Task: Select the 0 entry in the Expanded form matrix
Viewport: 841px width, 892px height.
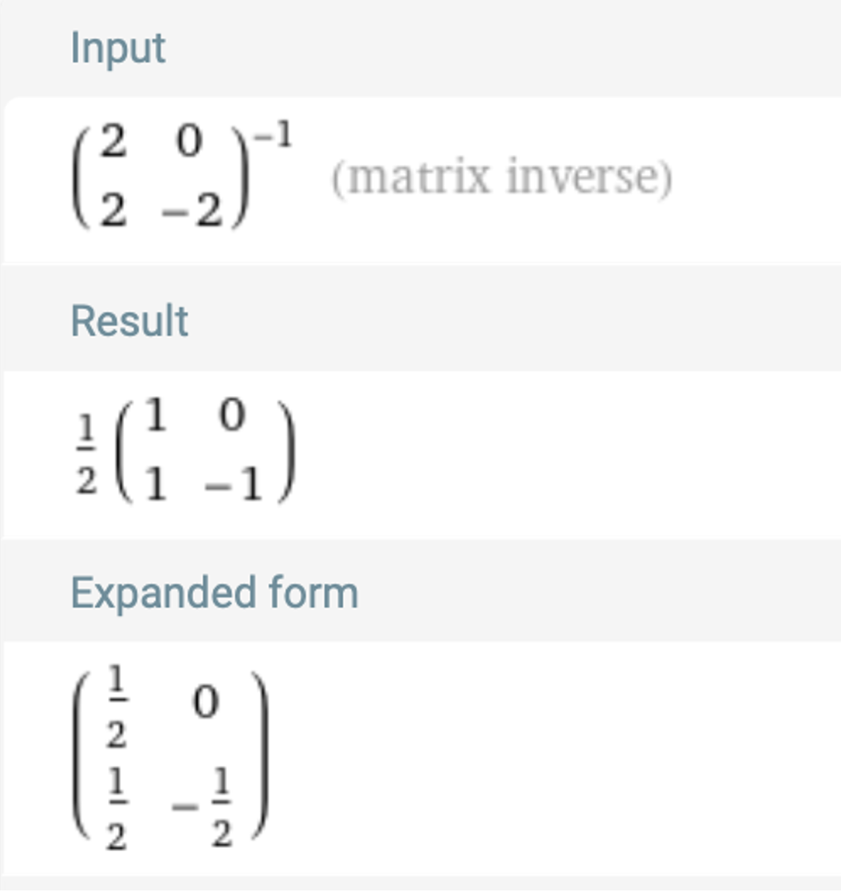Action: [x=205, y=705]
